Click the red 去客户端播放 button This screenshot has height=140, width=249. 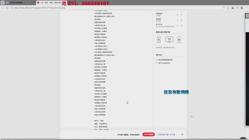[148, 134]
